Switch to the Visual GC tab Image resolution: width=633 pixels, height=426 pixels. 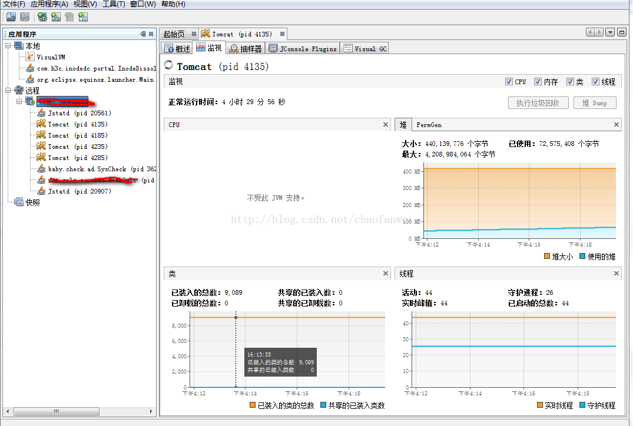[x=365, y=48]
